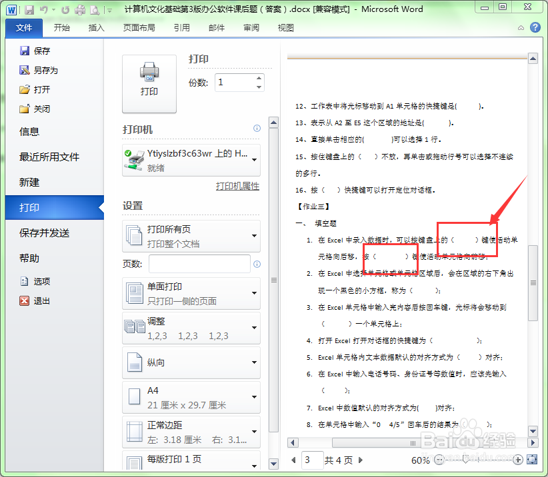Switch to the 审阅 tab
Viewport: 548px width, 477px height.
(251, 27)
